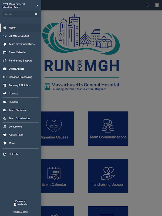This screenshot has height=216, width=162.
Task: Open Event Calendar menu label
Action: click(18, 52)
